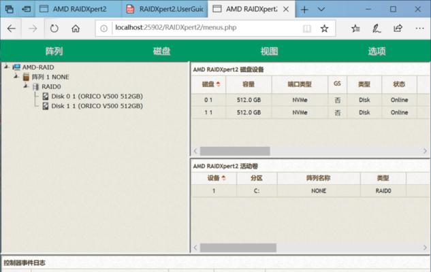
Task: Select Disk 0 1 (ORICO V500 512GB)
Action: coord(97,97)
